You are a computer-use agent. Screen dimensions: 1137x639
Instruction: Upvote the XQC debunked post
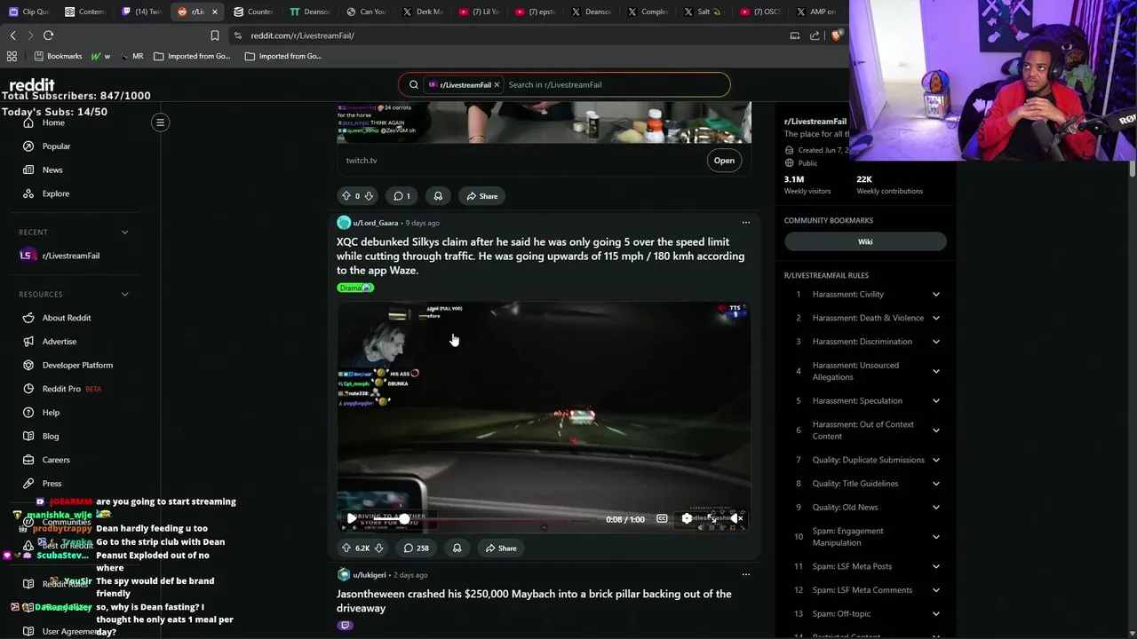(x=346, y=548)
